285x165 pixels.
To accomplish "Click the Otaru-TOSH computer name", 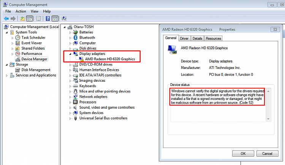I will (84, 27).
